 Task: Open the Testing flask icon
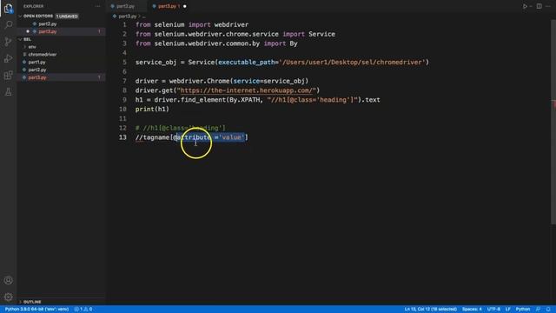[x=8, y=92]
